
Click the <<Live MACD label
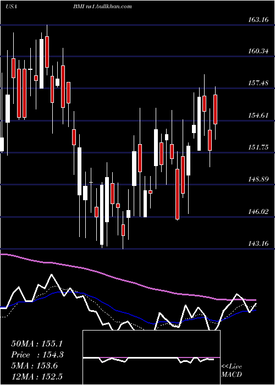pos(232,370)
